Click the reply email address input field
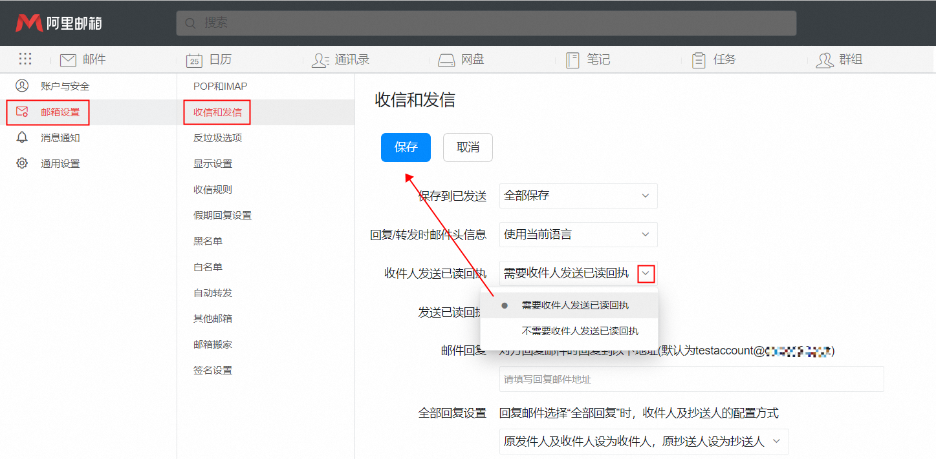The width and height of the screenshot is (936, 459). (x=691, y=379)
